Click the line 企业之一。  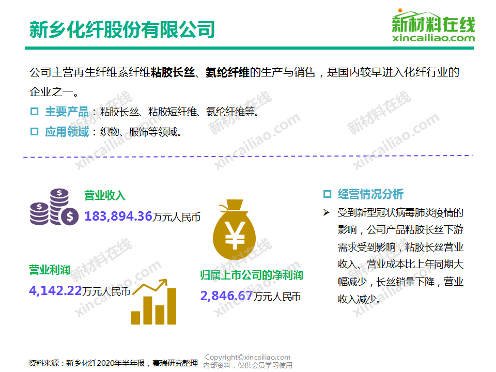pos(54,92)
